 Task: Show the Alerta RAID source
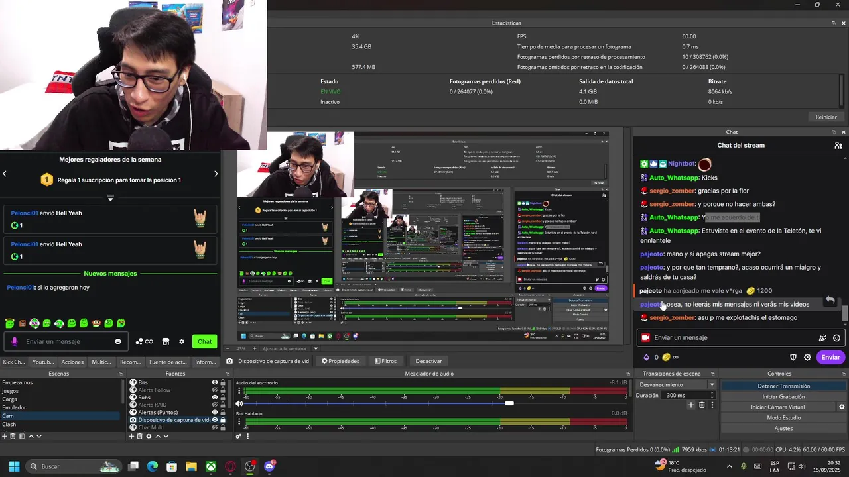pyautogui.click(x=214, y=405)
